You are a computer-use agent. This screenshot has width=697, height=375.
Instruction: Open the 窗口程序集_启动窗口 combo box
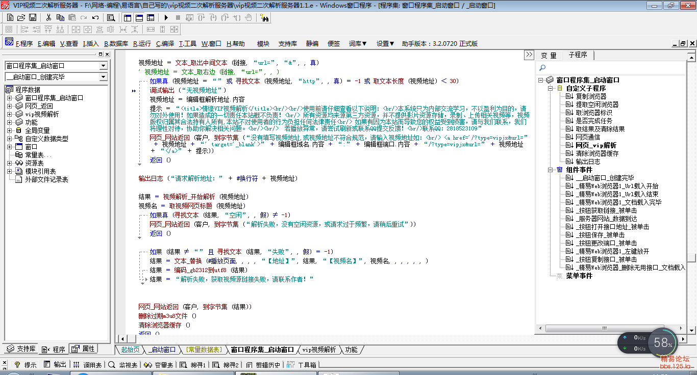tap(56, 66)
